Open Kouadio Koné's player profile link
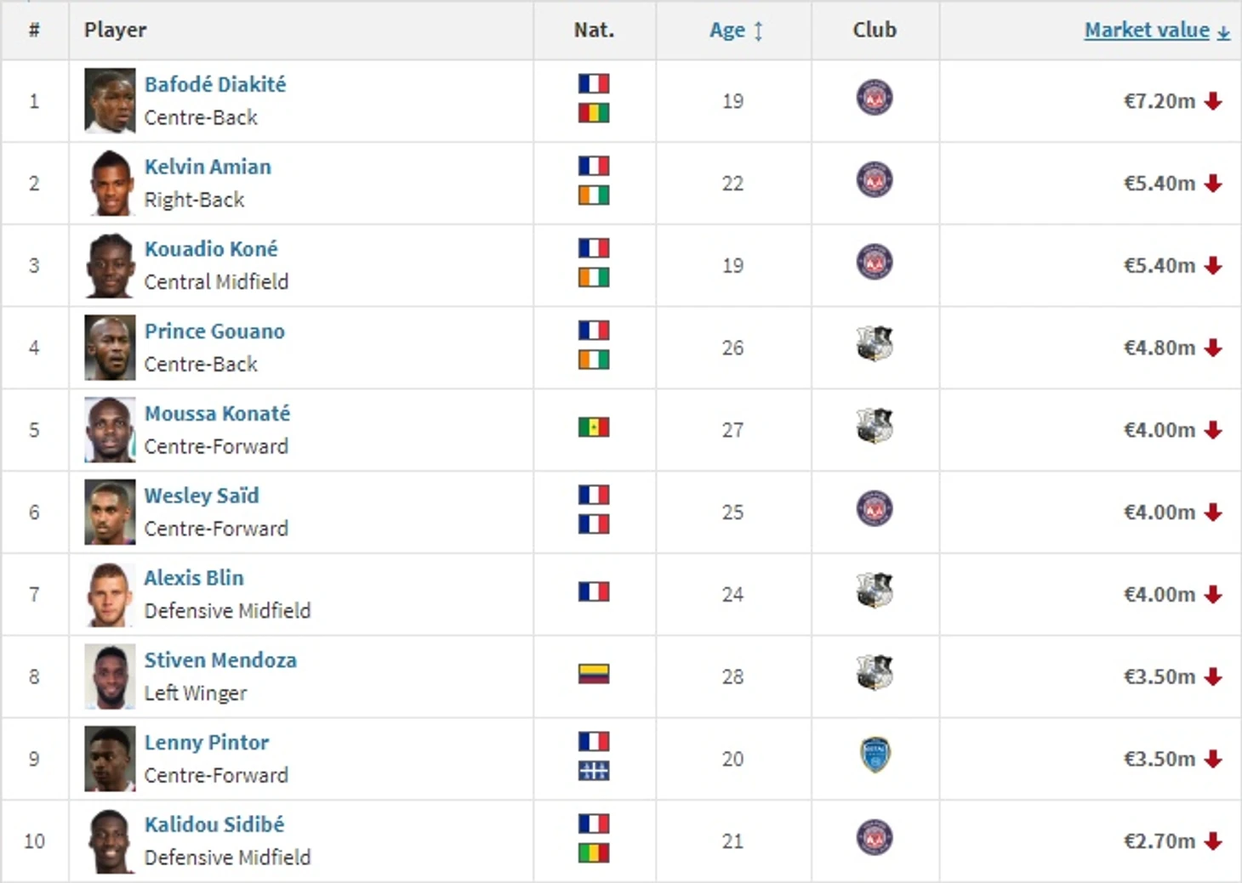Screen dimensions: 1242x883 click(211, 249)
